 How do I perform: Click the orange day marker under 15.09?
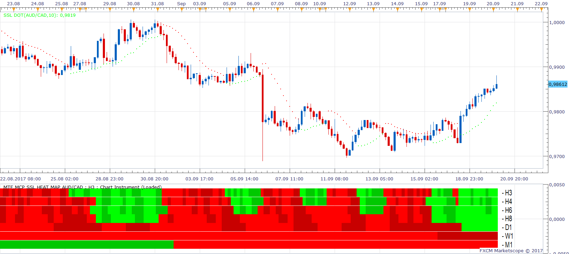pos(421,9)
